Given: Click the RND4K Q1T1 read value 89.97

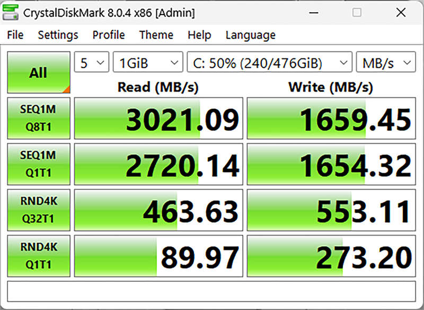Looking at the screenshot, I should (x=158, y=256).
